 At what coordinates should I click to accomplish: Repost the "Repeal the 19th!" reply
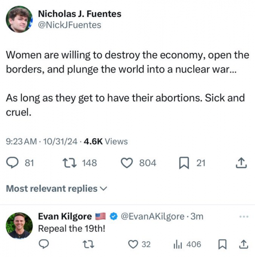[89, 244]
